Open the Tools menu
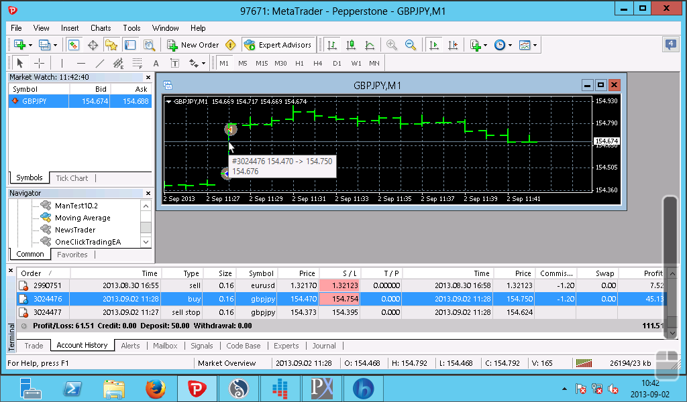The image size is (687, 402). pos(131,28)
